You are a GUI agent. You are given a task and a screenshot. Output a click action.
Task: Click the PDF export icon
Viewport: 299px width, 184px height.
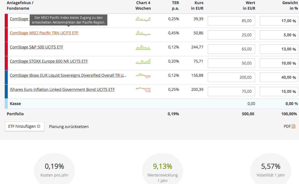[x=293, y=126]
